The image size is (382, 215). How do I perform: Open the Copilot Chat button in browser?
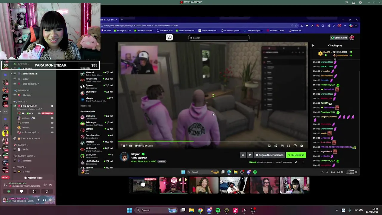coord(353,26)
